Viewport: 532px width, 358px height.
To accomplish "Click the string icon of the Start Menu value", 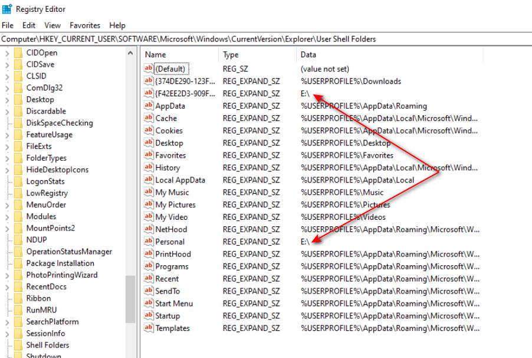I will [x=148, y=303].
